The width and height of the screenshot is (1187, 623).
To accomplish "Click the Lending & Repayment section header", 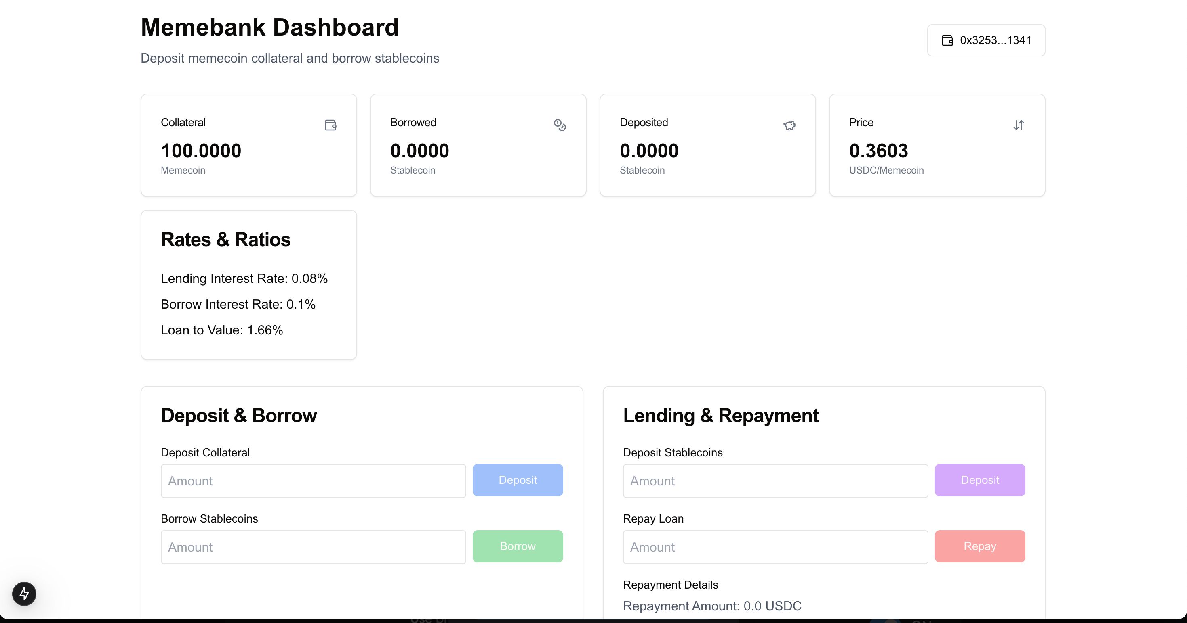I will [721, 414].
